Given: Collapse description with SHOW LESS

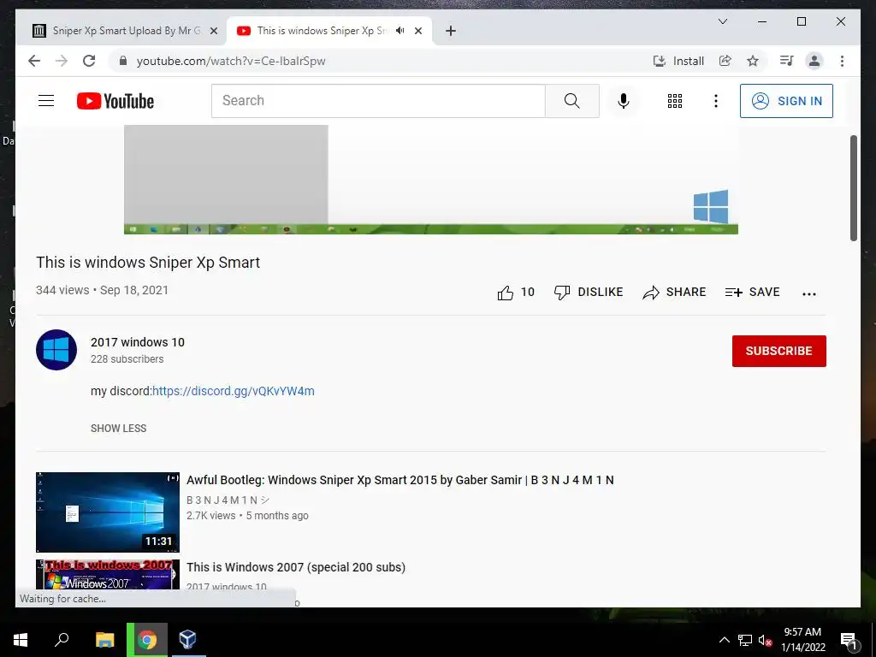Looking at the screenshot, I should 118,429.
